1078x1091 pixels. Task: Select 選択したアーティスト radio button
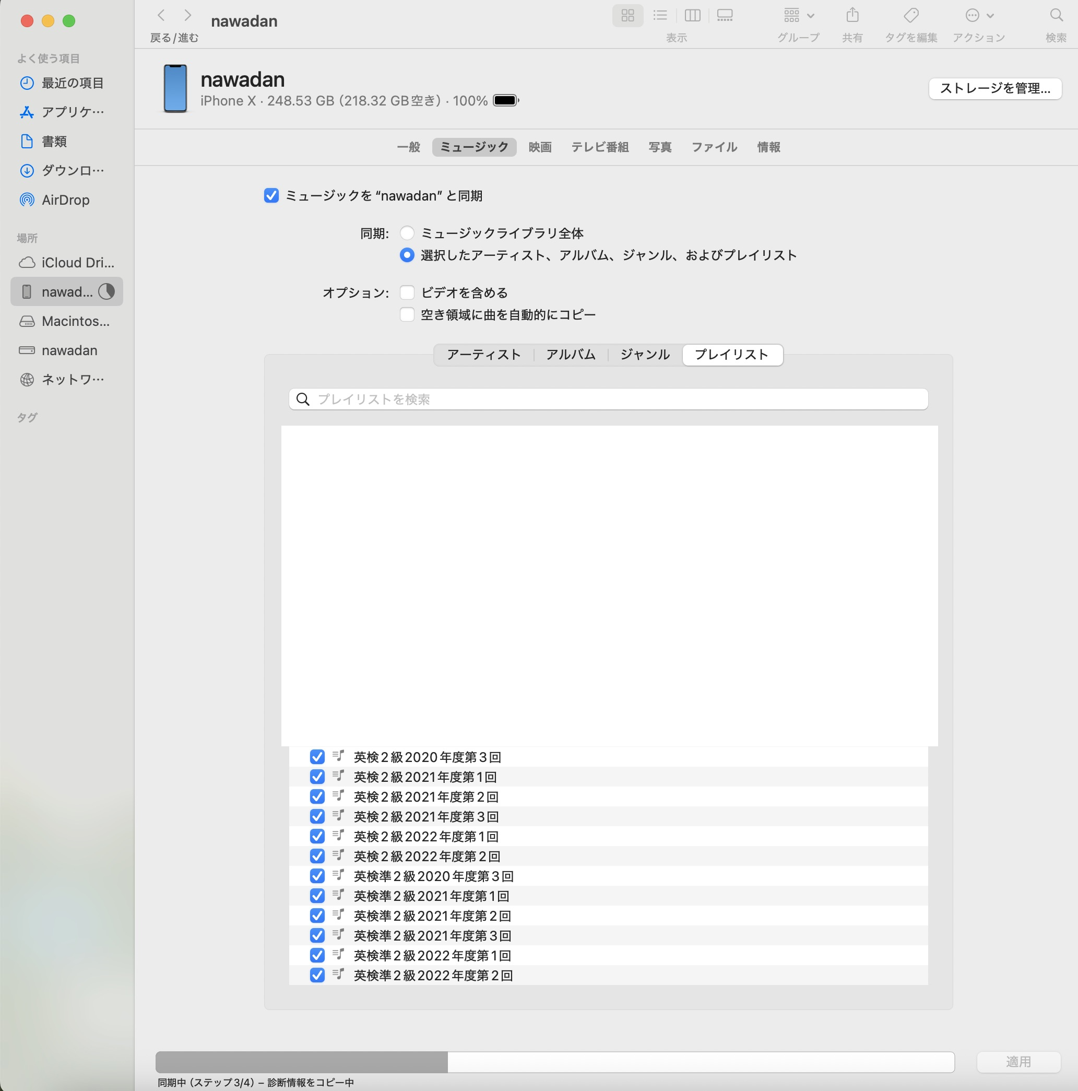pyautogui.click(x=407, y=255)
